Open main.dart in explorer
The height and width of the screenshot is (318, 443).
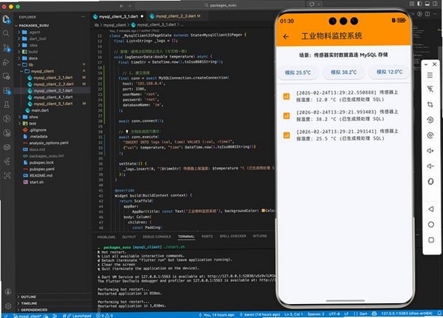click(x=40, y=110)
